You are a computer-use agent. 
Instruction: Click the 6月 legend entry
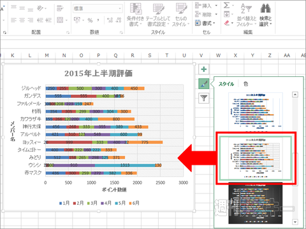coord(135,203)
